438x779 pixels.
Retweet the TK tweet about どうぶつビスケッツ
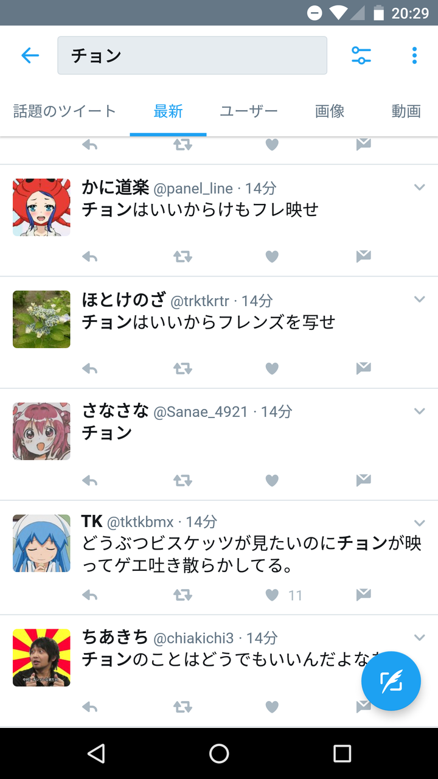(x=182, y=595)
